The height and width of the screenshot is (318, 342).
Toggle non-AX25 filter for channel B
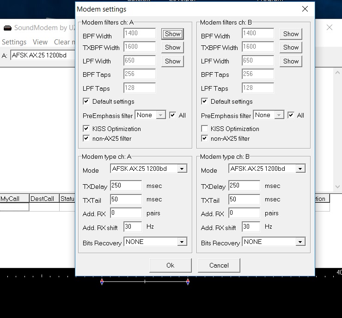coord(204,138)
